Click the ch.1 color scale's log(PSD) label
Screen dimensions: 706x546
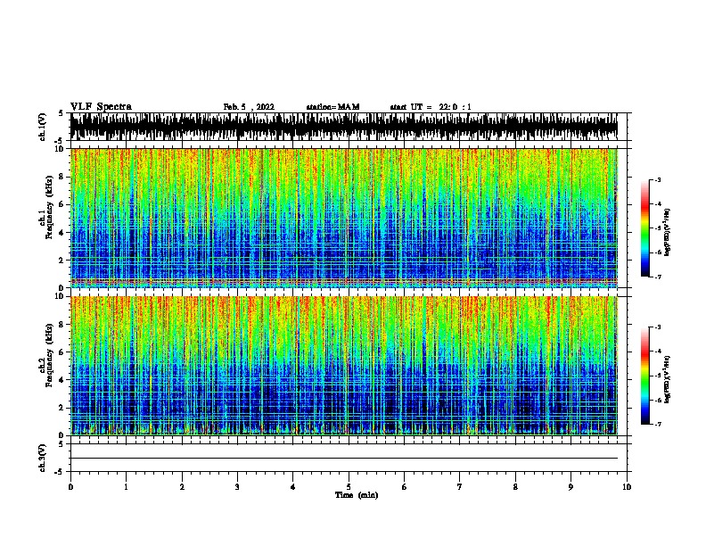[x=667, y=233]
